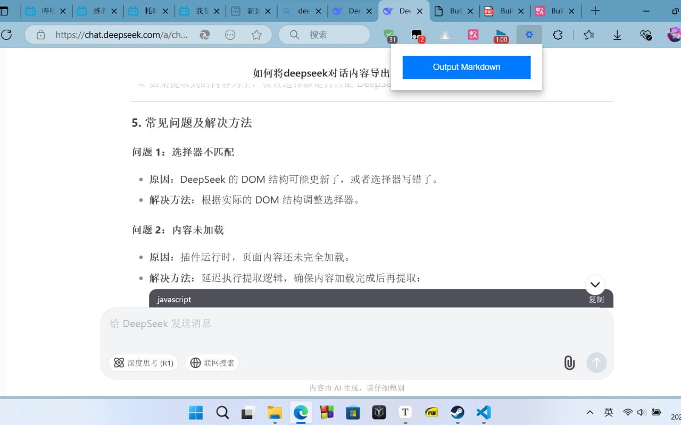The image size is (681, 425).
Task: Click the scroll-to-bottom chevron button
Action: (595, 284)
